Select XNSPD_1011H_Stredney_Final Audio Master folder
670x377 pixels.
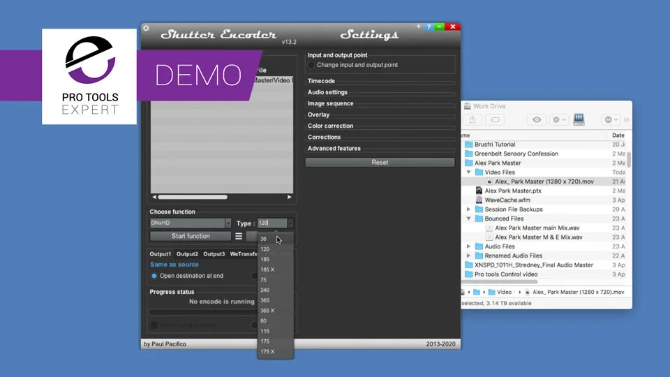534,265
